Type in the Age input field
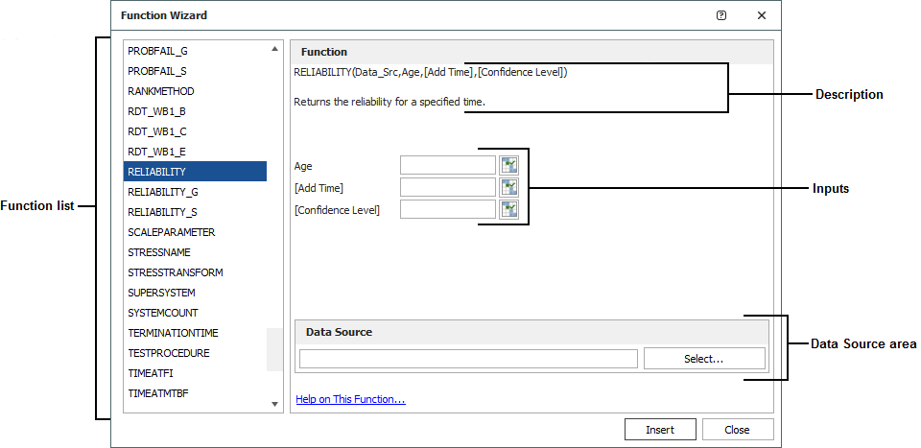 pyautogui.click(x=447, y=165)
